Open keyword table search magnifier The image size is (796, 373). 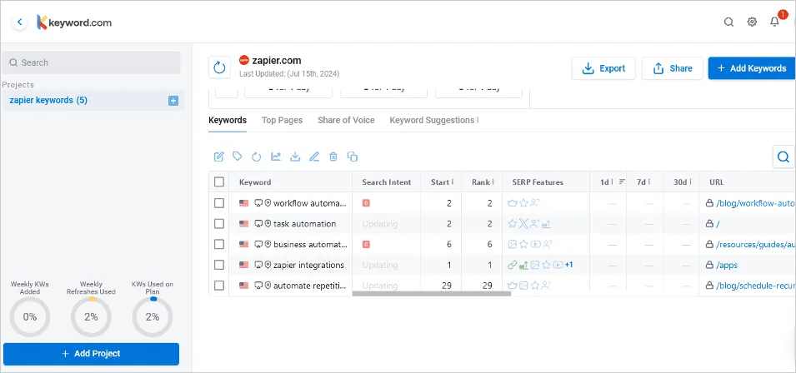783,157
